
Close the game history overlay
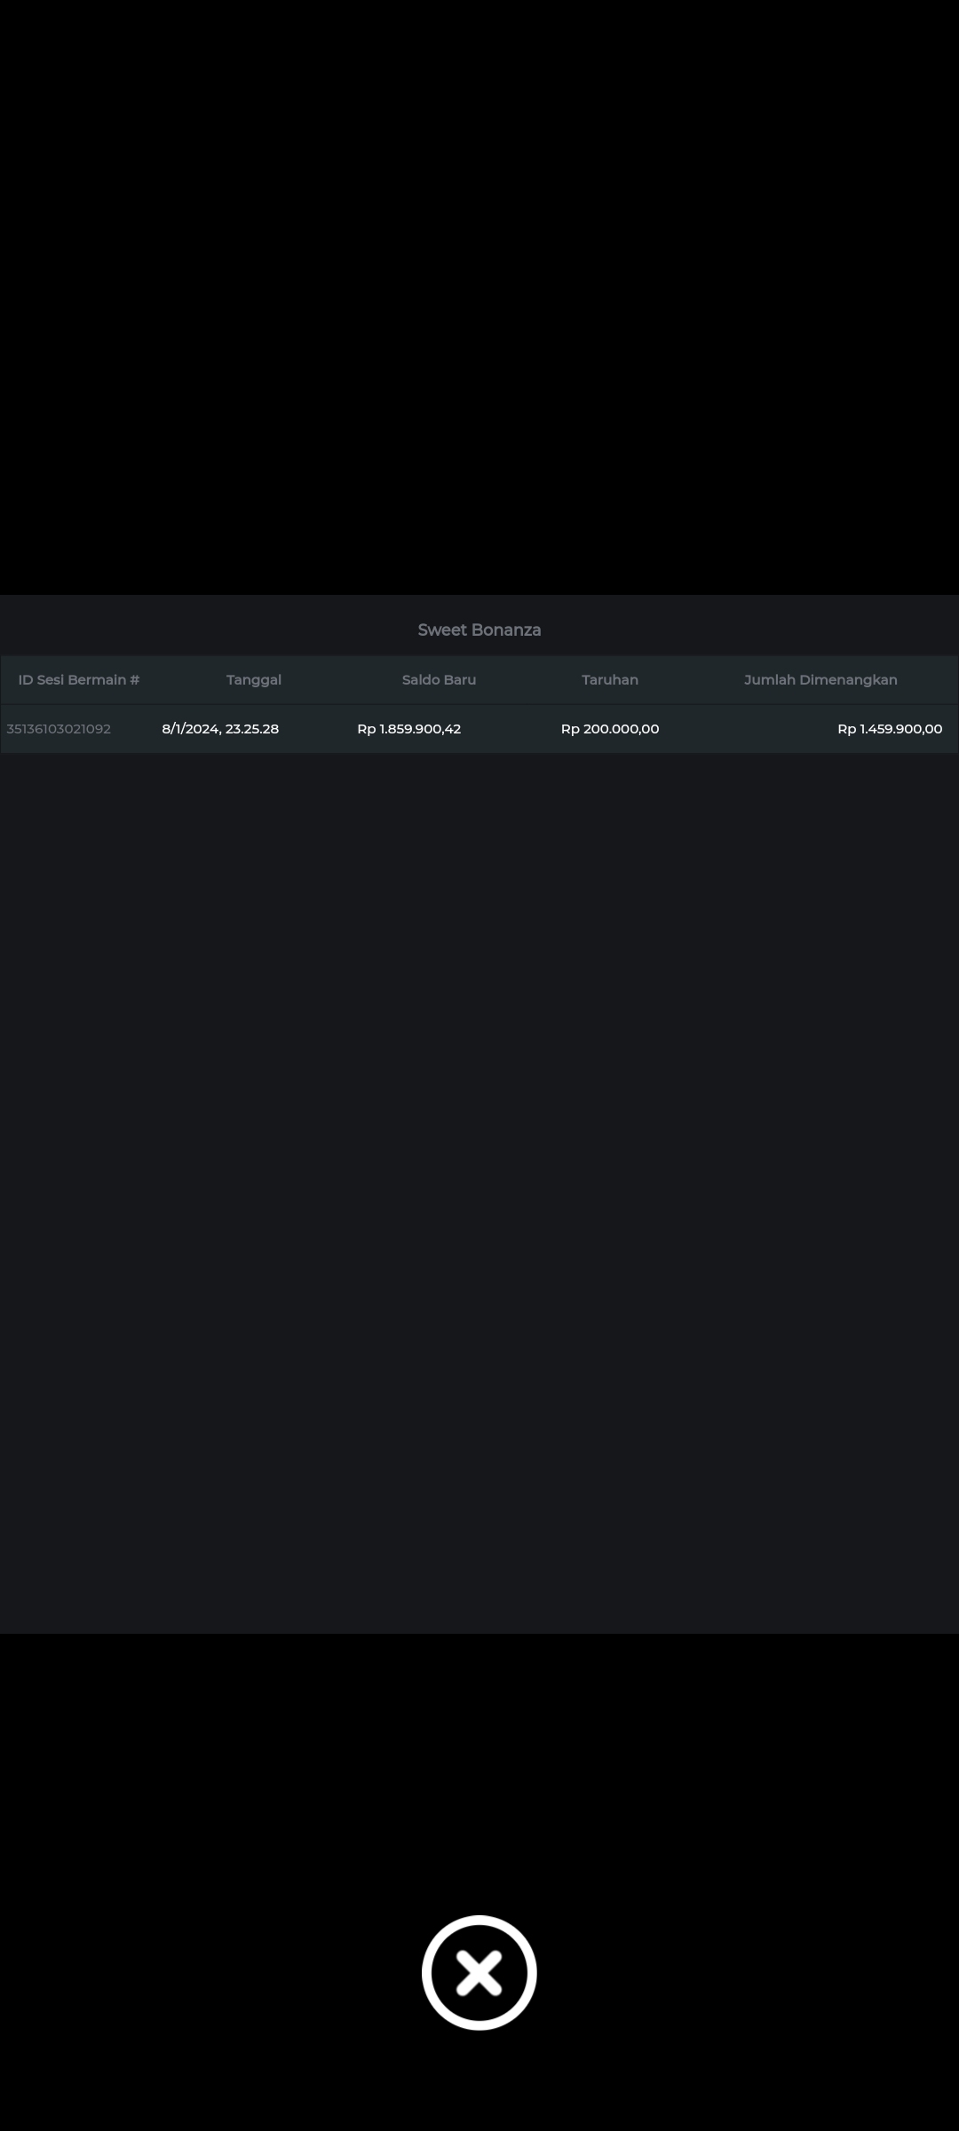click(479, 1972)
